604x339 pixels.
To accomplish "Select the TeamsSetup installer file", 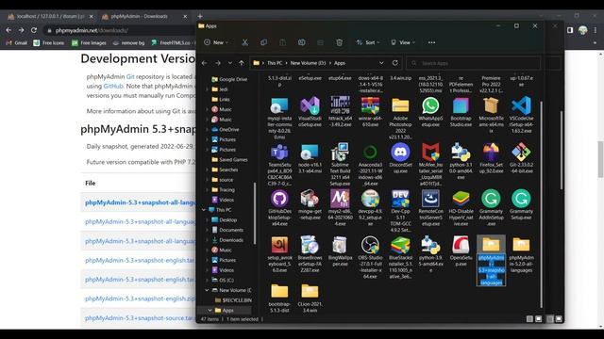I will click(x=279, y=165).
